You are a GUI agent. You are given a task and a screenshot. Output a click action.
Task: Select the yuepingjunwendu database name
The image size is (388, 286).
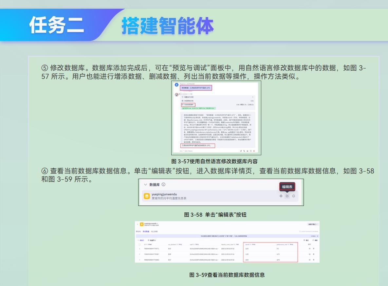tap(164, 194)
